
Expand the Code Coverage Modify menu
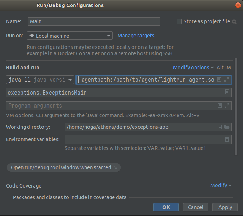pyautogui.click(x=221, y=185)
